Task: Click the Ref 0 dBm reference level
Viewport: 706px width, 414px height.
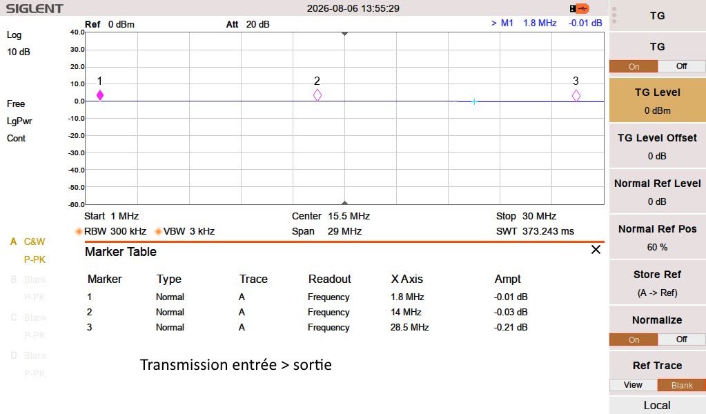Action: [x=110, y=24]
